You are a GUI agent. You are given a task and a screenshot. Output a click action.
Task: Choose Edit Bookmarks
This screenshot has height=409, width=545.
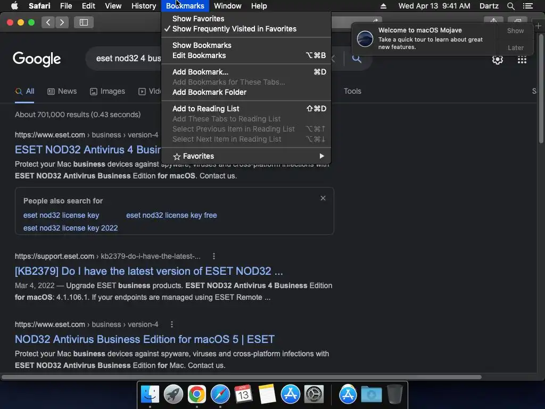[246, 55]
